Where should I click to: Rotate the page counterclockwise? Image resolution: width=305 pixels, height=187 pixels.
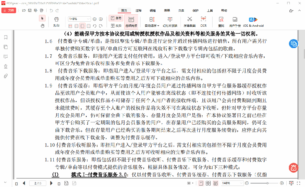pos(95,26)
